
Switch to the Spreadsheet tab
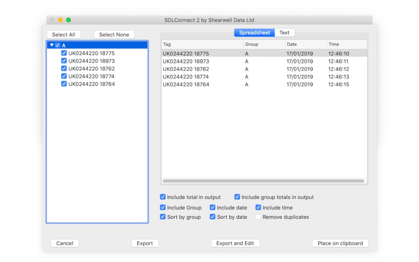coord(254,33)
